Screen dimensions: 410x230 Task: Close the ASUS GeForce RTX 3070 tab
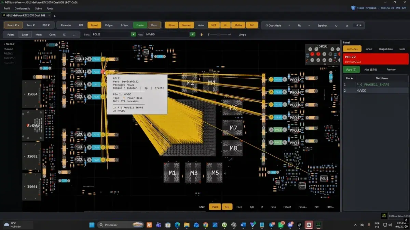tap(49, 15)
